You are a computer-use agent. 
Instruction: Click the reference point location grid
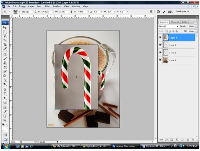(x=15, y=12)
